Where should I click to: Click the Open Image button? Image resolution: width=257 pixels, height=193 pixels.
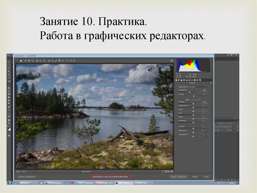[x=178, y=177]
